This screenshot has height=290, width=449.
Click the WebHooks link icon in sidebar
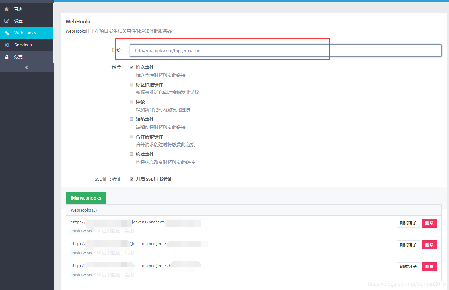pyautogui.click(x=7, y=33)
